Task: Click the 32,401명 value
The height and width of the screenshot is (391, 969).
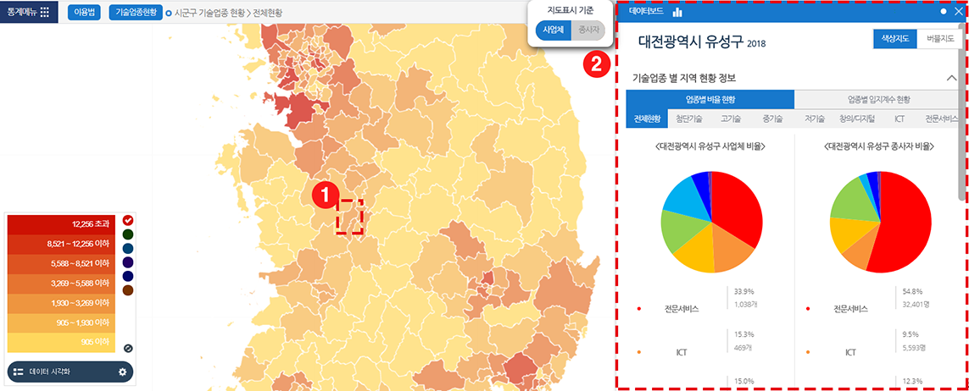Action: 917,304
